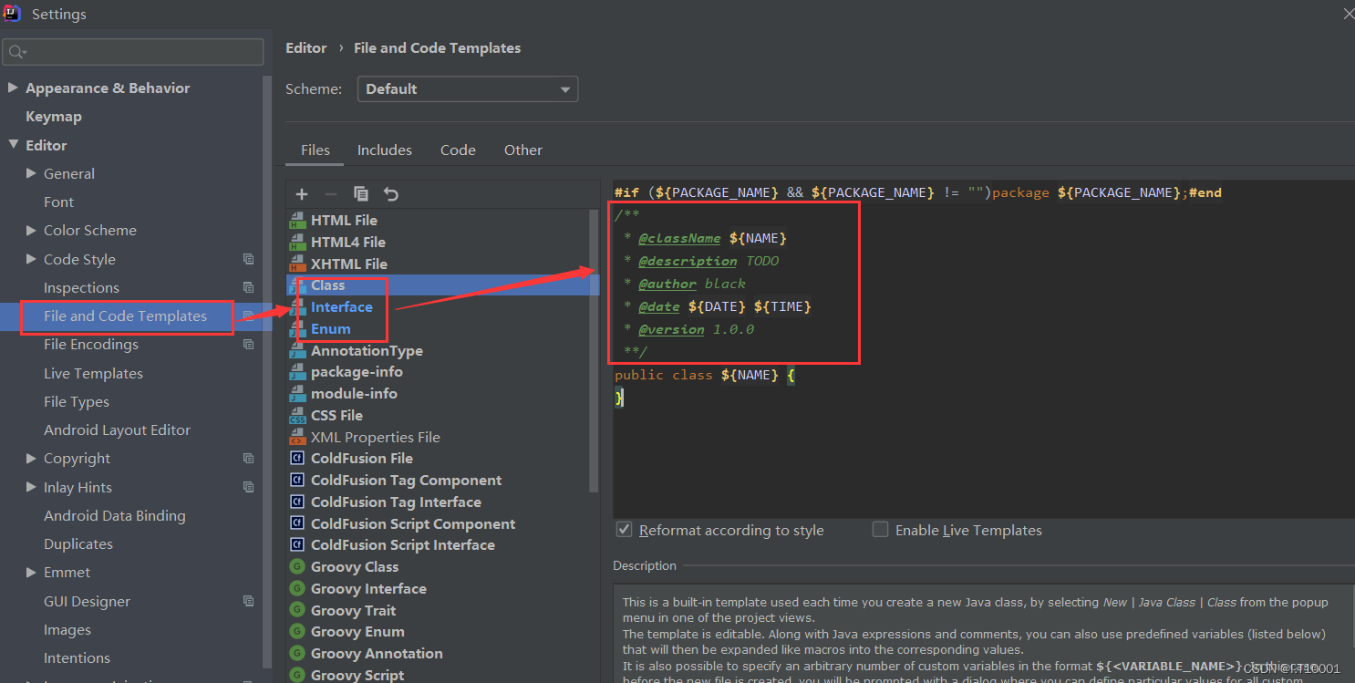The width and height of the screenshot is (1355, 683).
Task: Open Live Templates settings page
Action: [93, 374]
